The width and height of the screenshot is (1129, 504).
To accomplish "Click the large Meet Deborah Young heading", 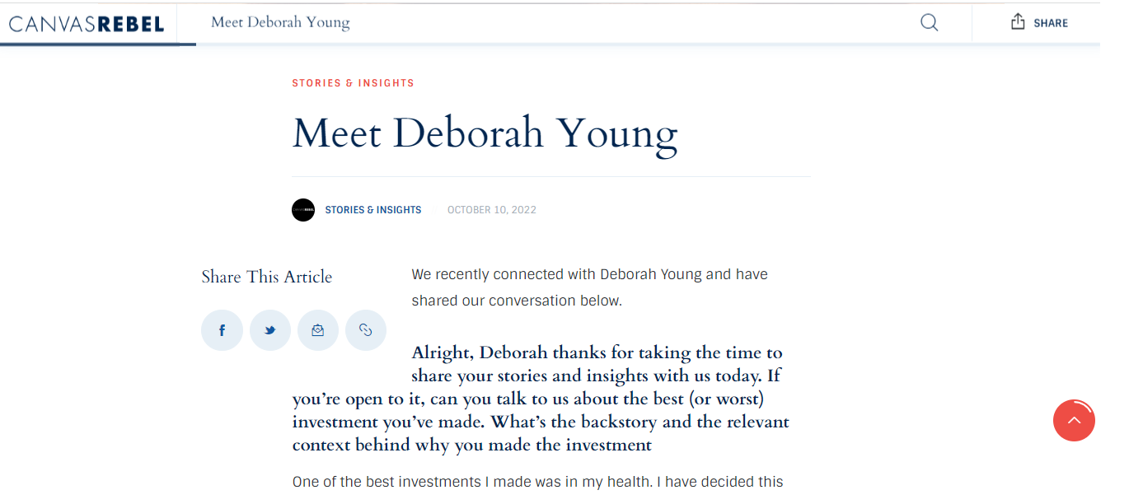I will (485, 133).
